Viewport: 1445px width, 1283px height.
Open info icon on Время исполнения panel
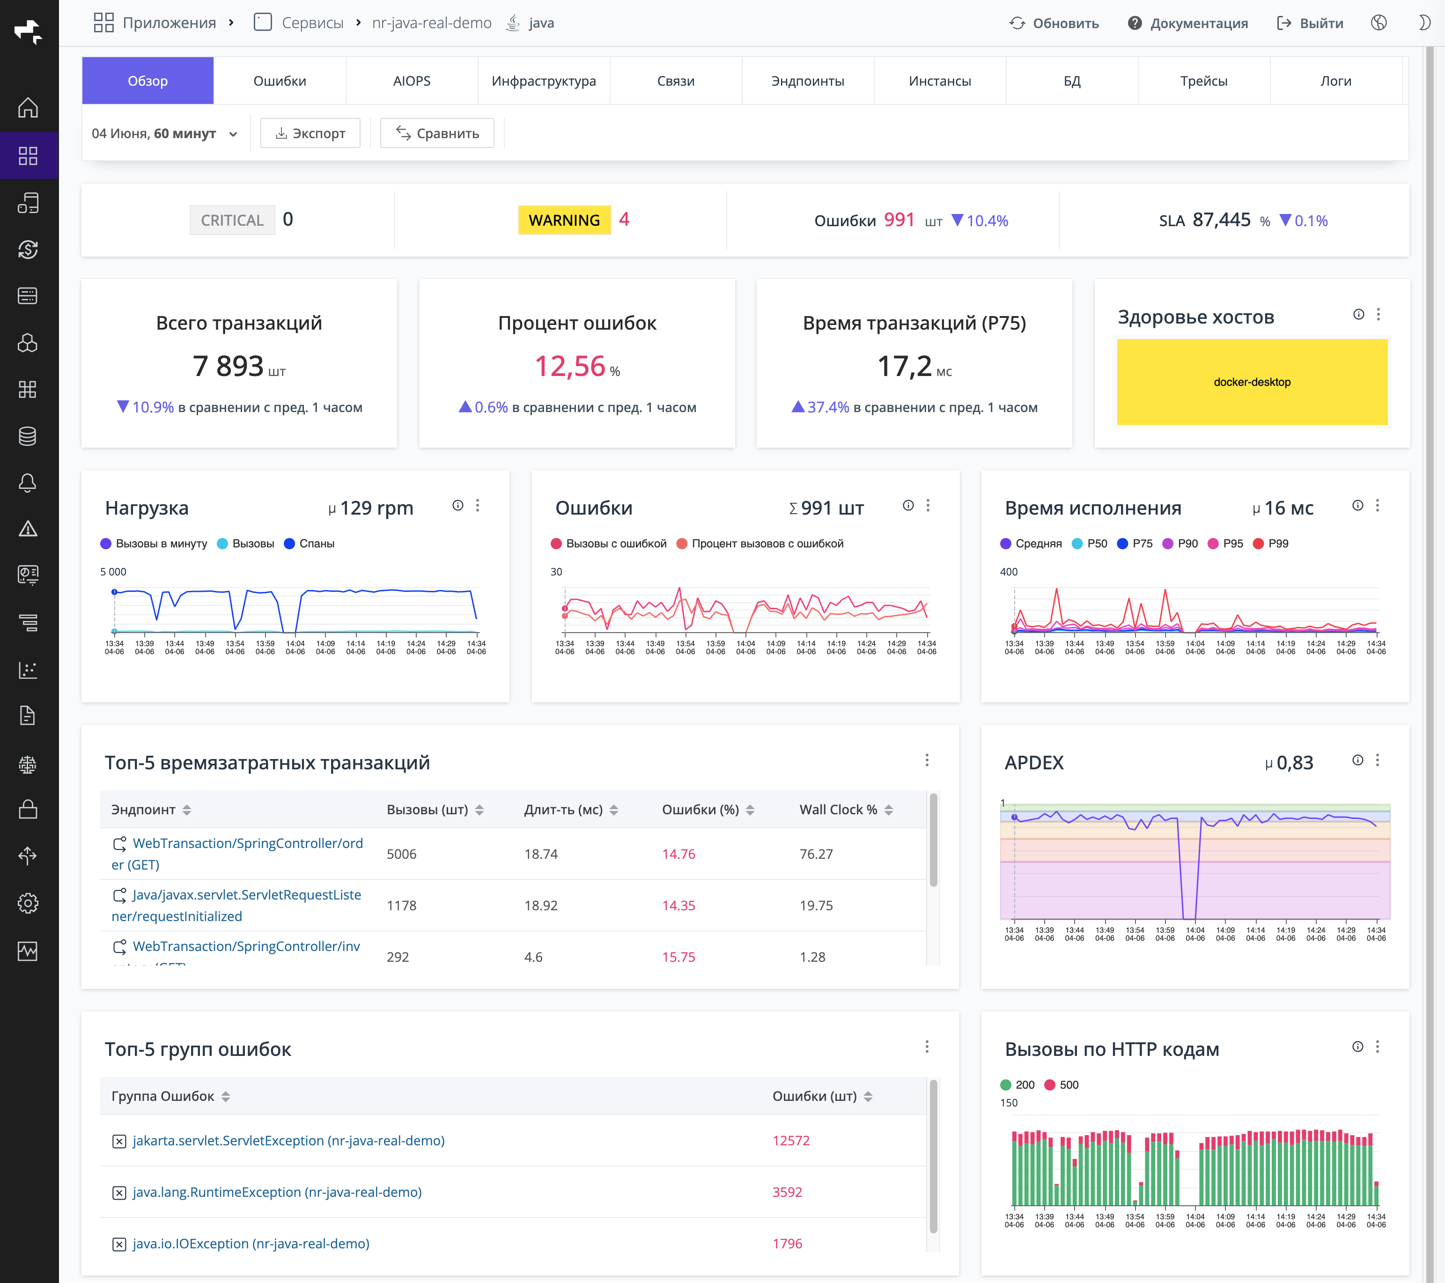click(1358, 505)
